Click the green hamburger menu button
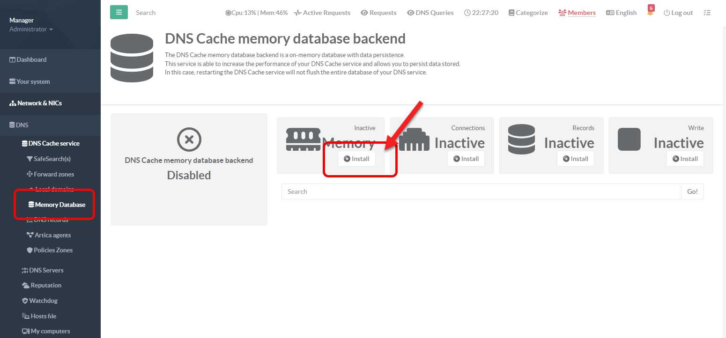 click(119, 13)
